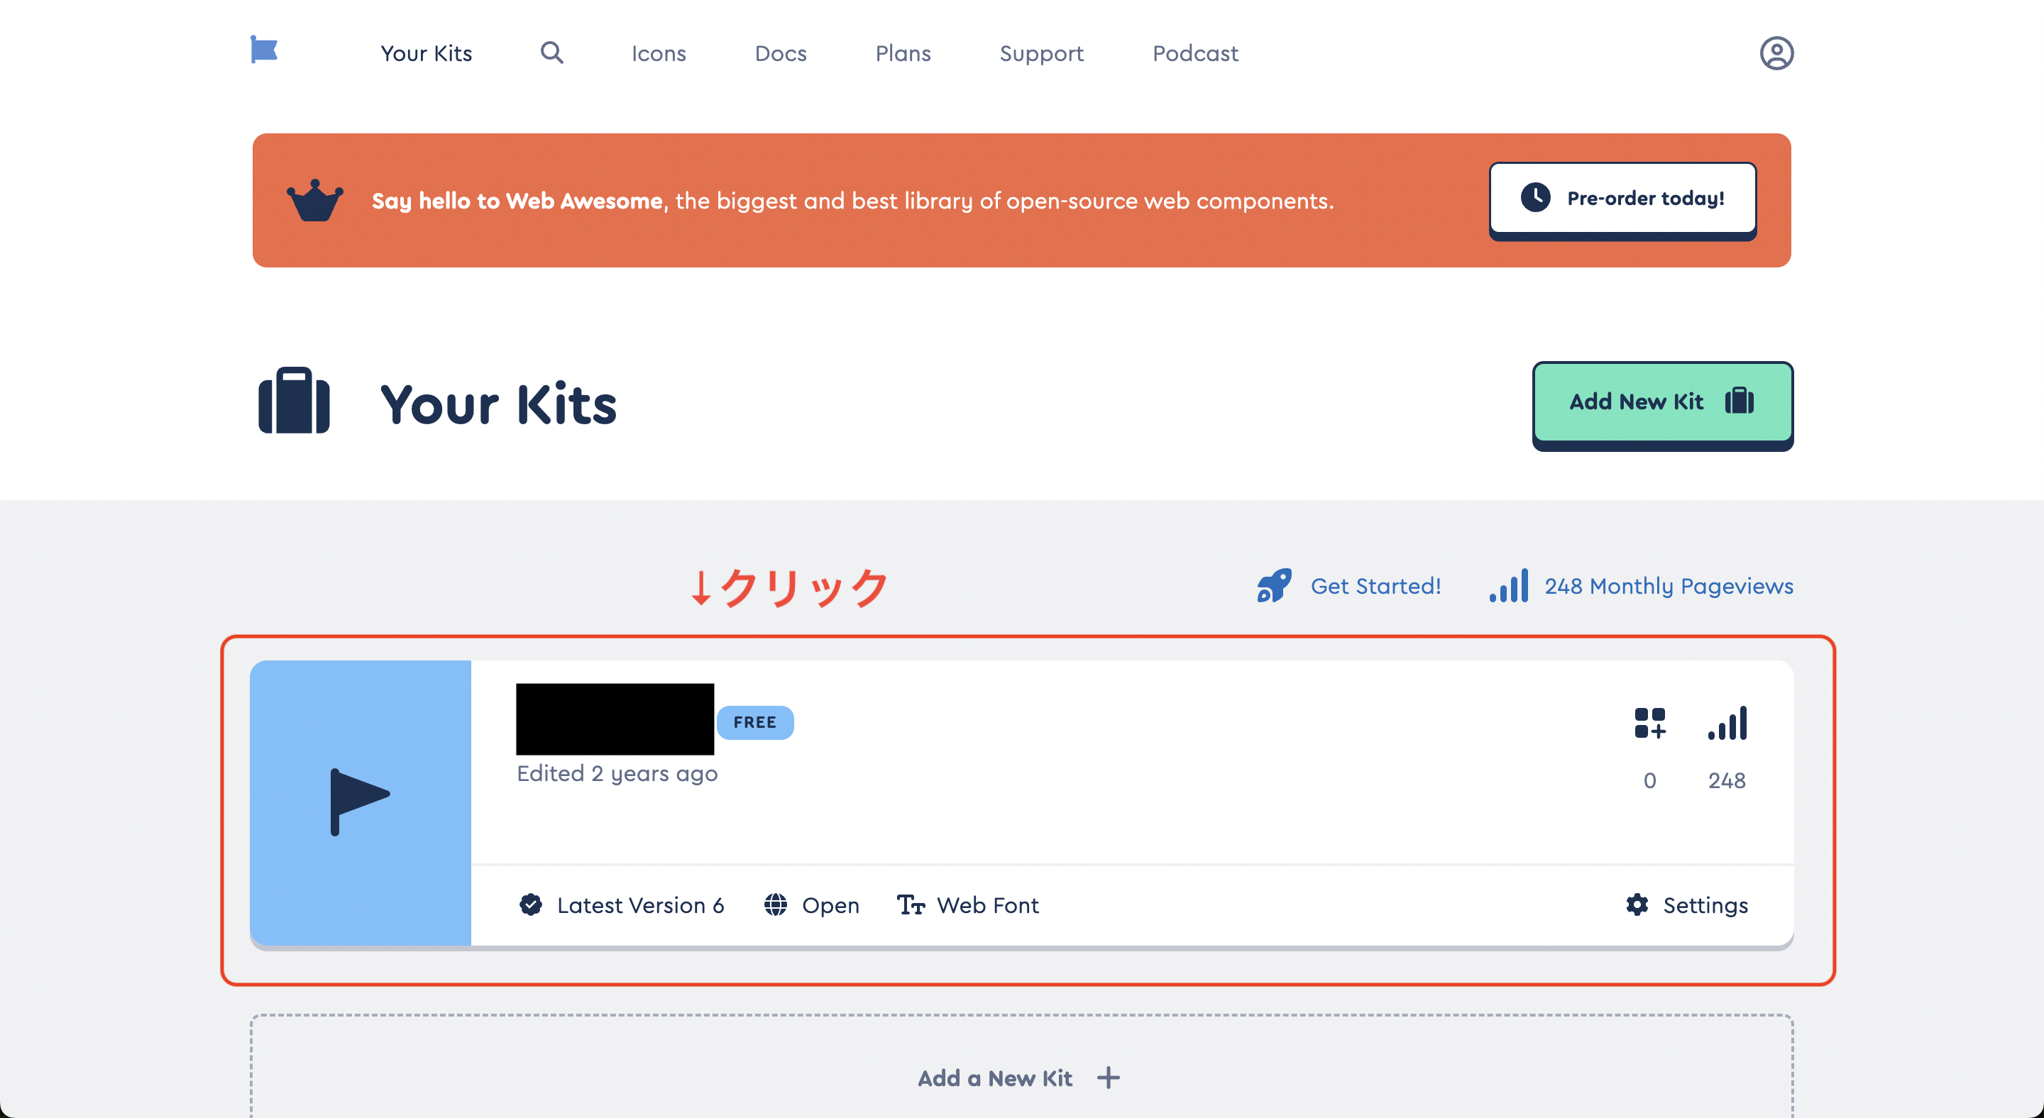The width and height of the screenshot is (2044, 1118).
Task: Click the green Add New Kit button
Action: pyautogui.click(x=1661, y=402)
